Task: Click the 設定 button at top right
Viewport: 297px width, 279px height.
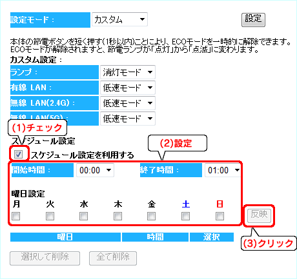Action: pos(253,20)
